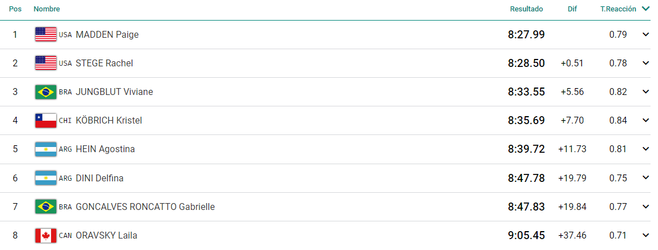Expand the row chevron for ORAVSKY Laila
This screenshot has height=250, width=658.
(646, 235)
